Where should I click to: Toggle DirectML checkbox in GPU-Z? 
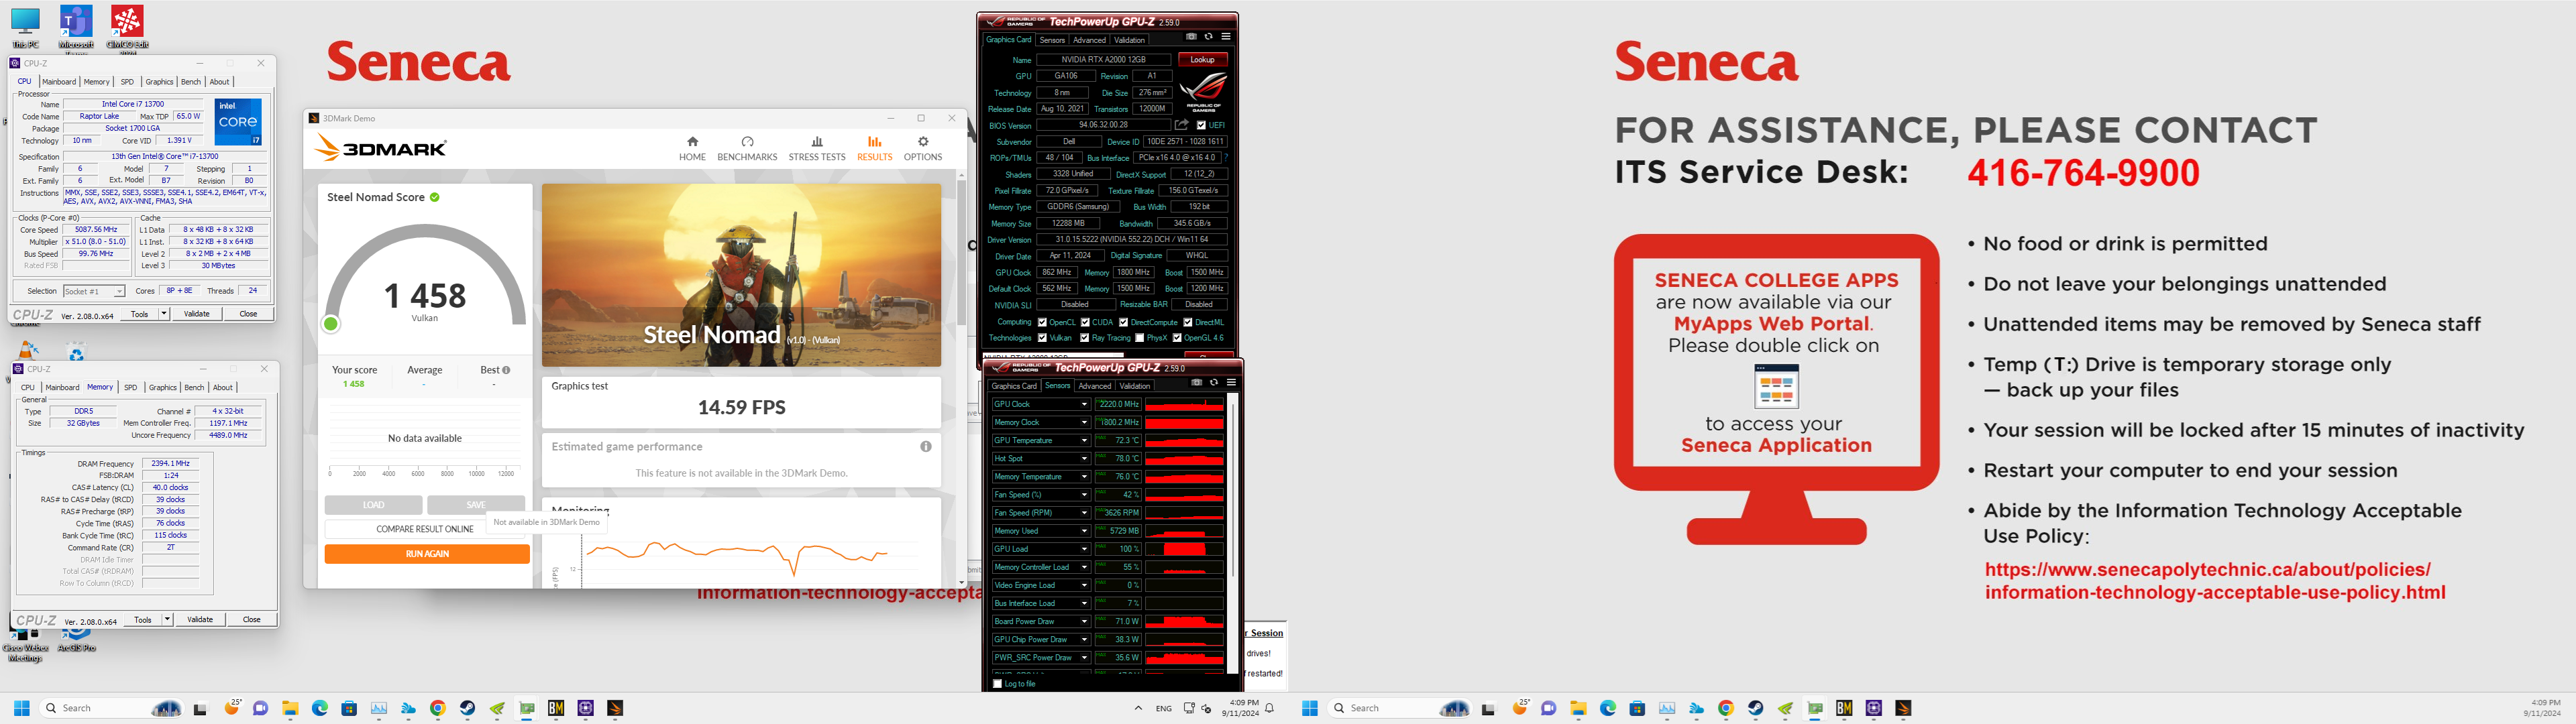point(1188,322)
